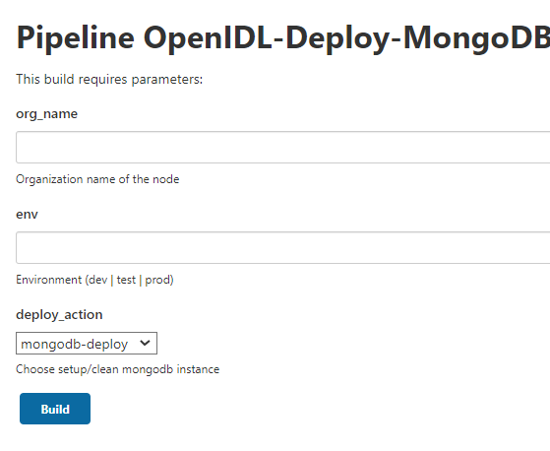This screenshot has width=550, height=451.
Task: Select the org_name parameter label
Action: tap(46, 114)
